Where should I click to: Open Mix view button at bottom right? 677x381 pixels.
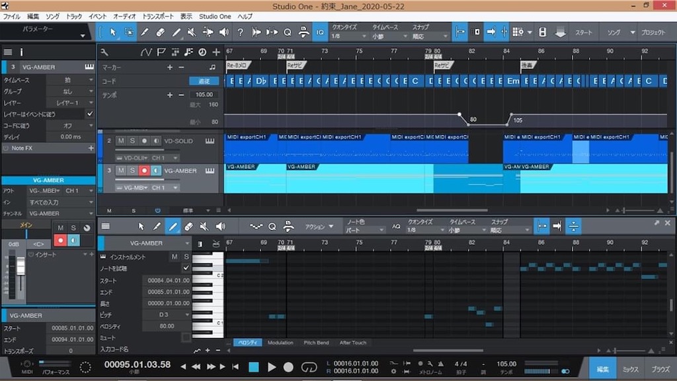point(630,369)
